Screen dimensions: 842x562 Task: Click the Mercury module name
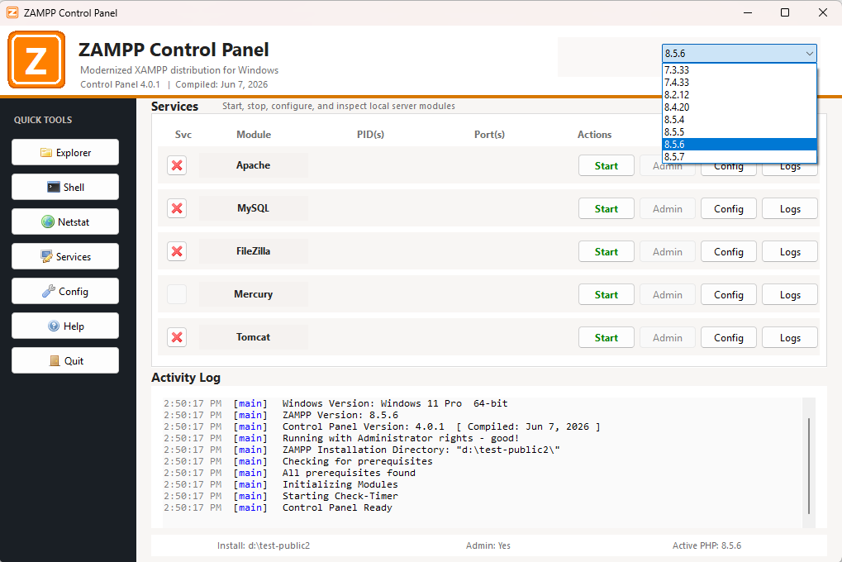tap(253, 294)
